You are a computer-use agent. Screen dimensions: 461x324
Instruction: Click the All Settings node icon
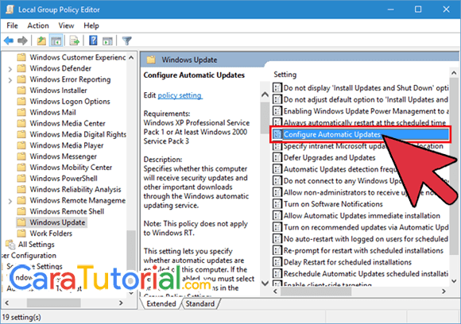coord(10,245)
